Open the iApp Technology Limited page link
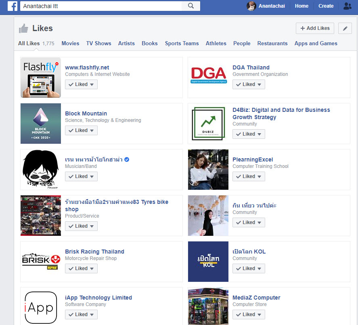The width and height of the screenshot is (358, 325). [x=98, y=298]
